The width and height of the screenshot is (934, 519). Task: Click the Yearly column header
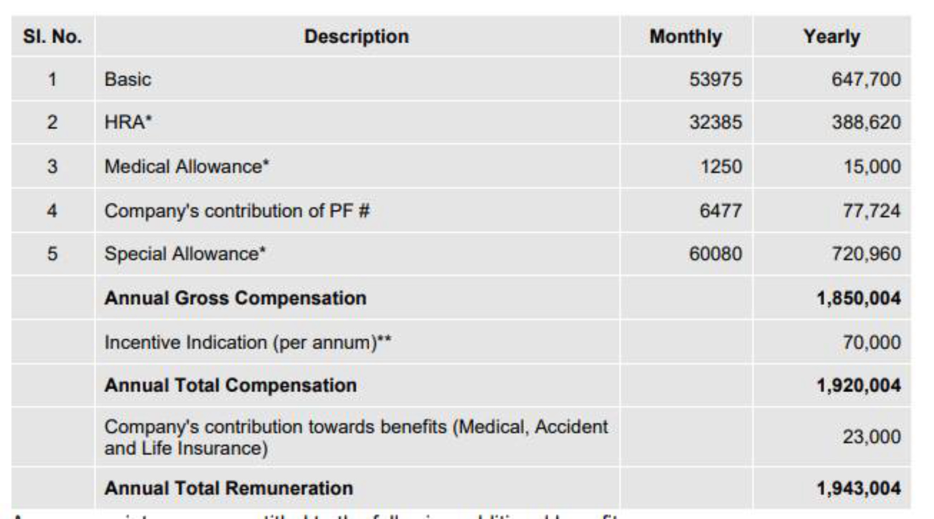pyautogui.click(x=831, y=36)
